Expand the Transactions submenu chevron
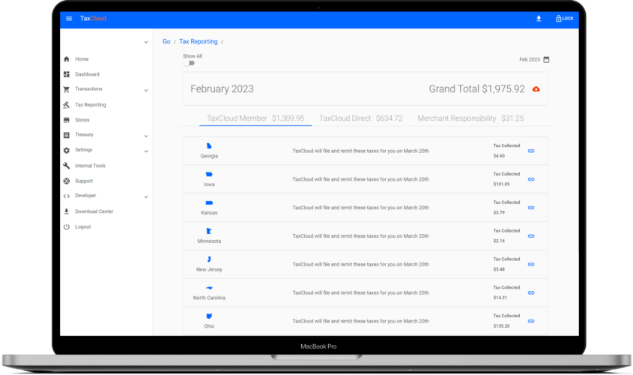Image resolution: width=633 pixels, height=375 pixels. [x=146, y=90]
